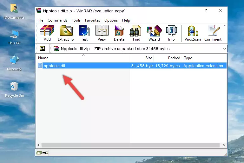Sort list by Type column
244x163 pixels.
204,58
